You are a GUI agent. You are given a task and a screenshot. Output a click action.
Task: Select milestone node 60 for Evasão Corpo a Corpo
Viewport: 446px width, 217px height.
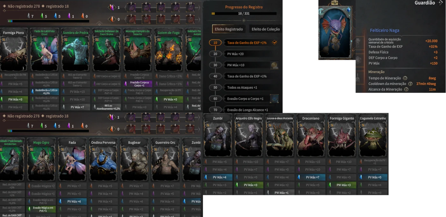click(x=215, y=99)
